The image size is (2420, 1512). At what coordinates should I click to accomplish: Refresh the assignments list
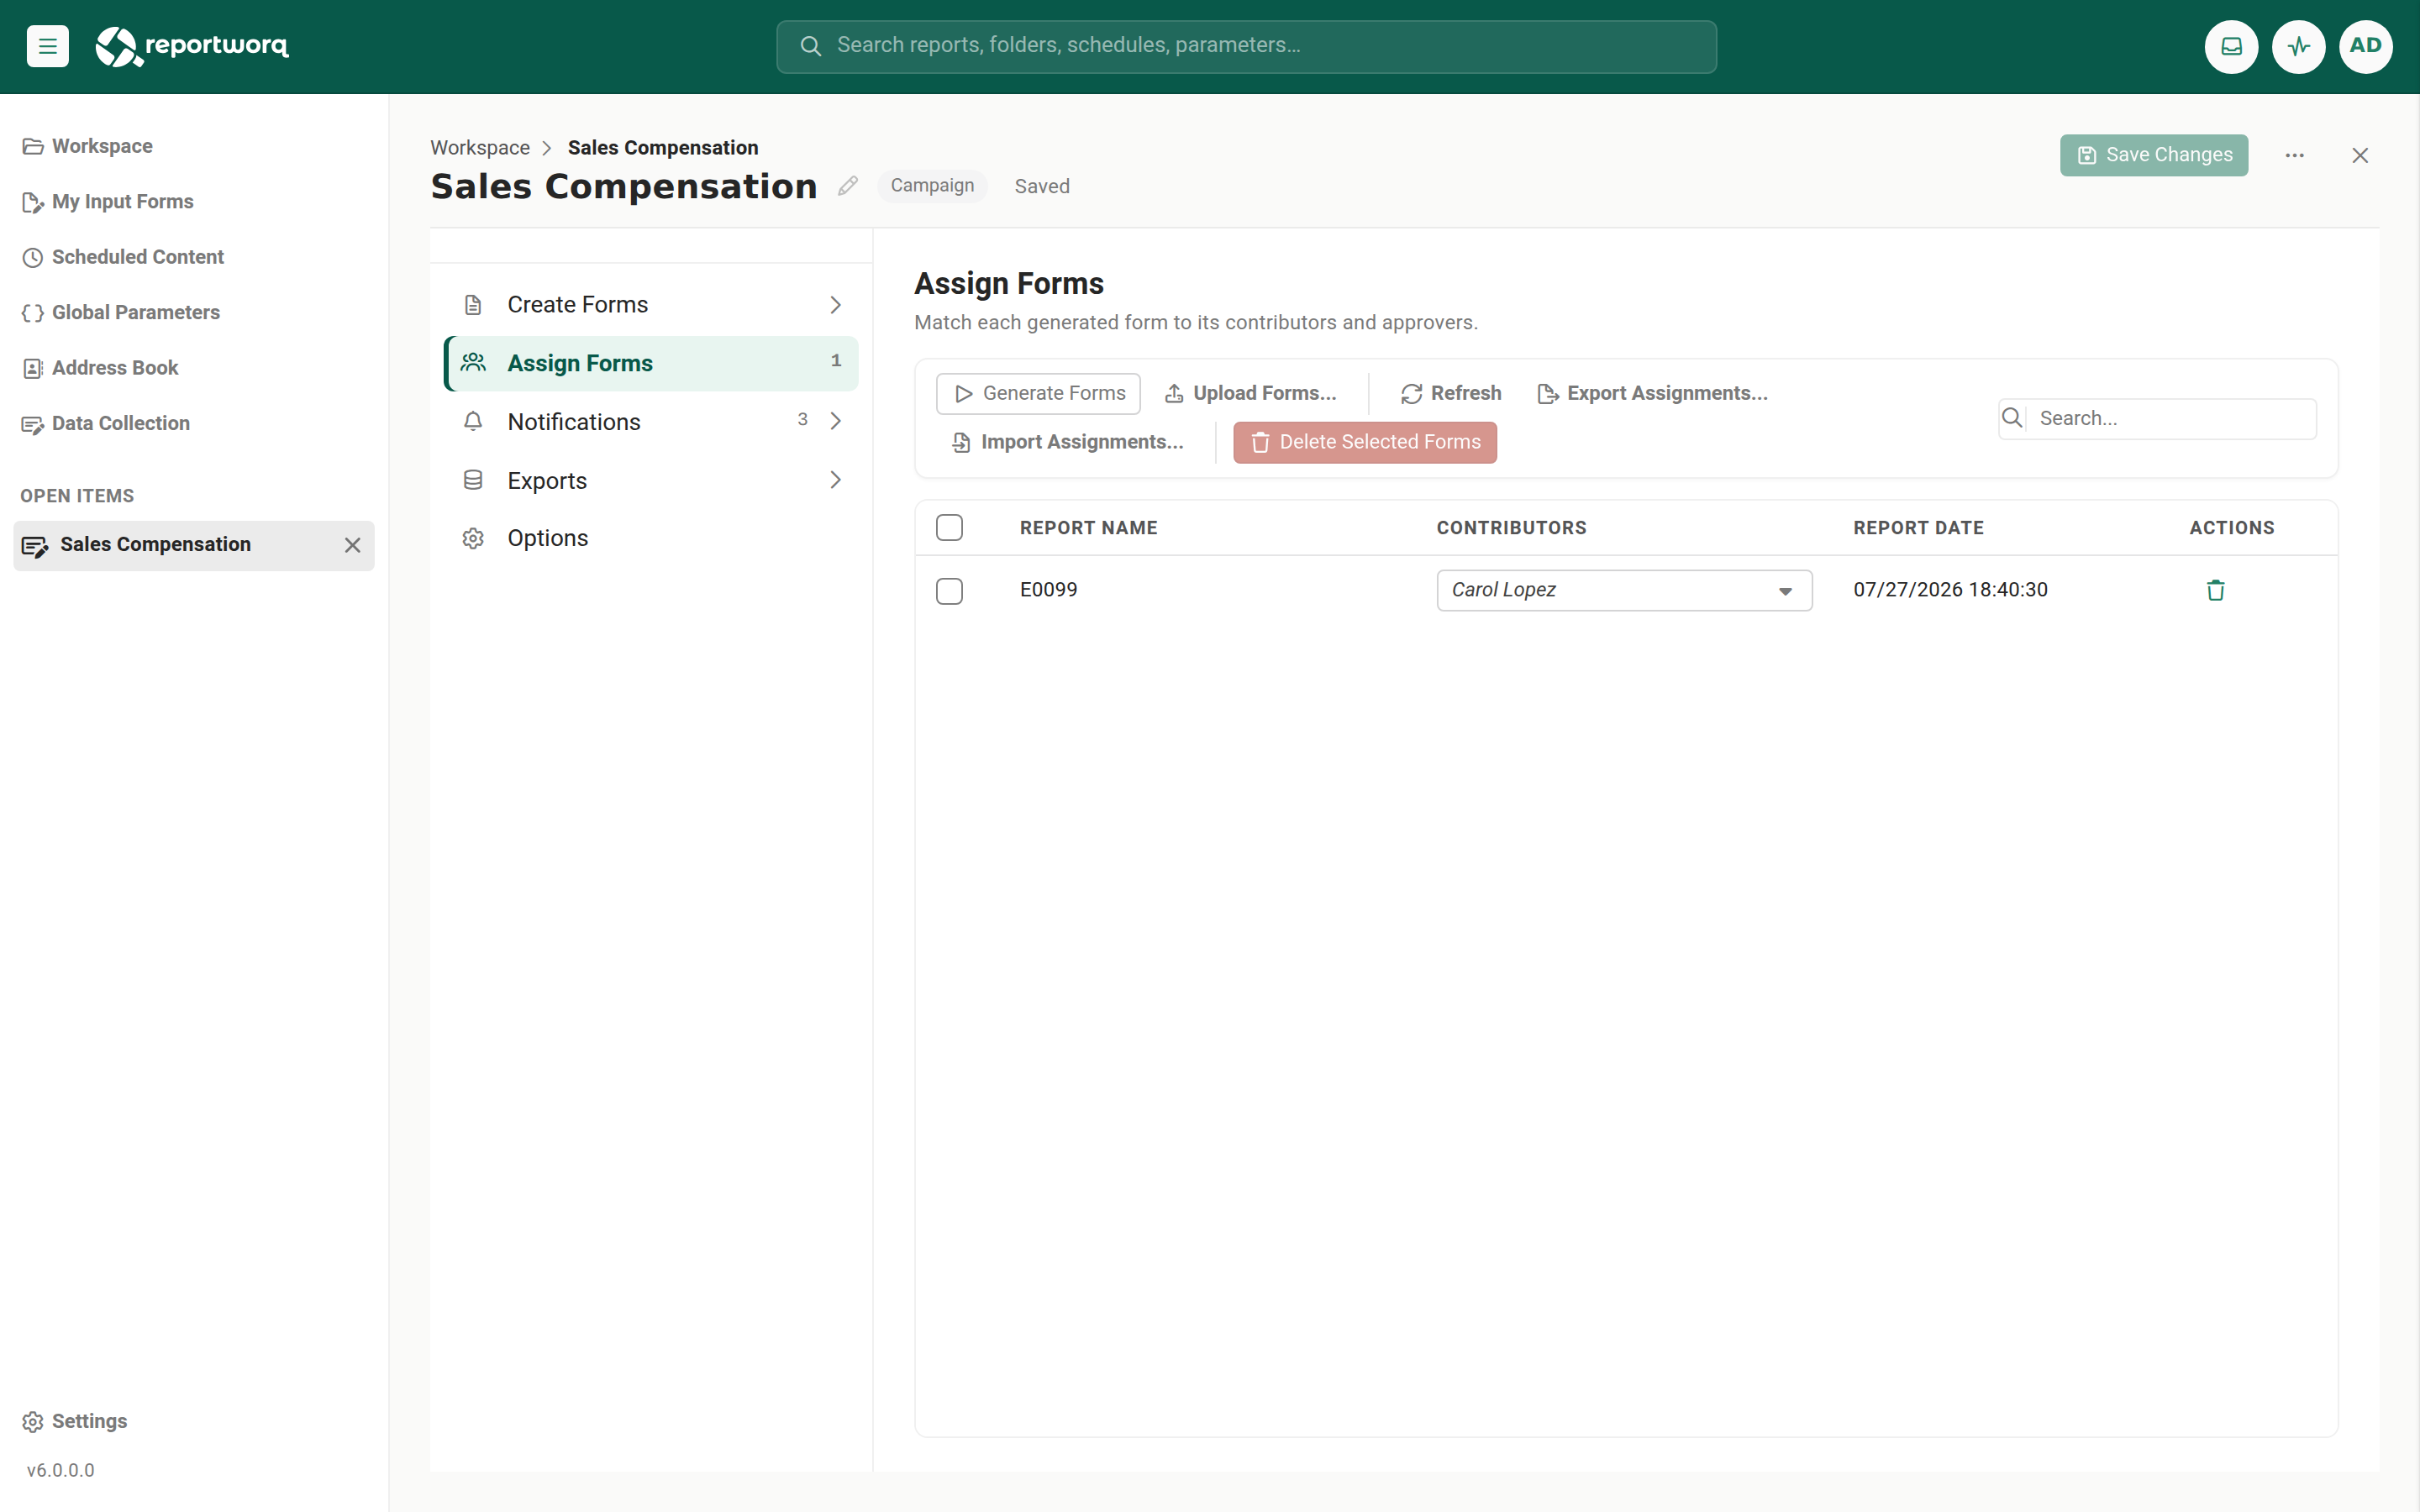[1450, 394]
